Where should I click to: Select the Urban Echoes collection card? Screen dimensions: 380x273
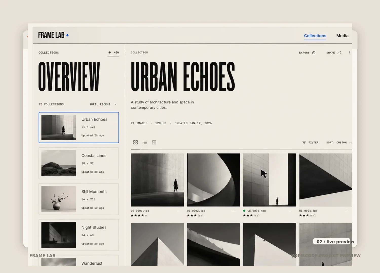pyautogui.click(x=79, y=127)
